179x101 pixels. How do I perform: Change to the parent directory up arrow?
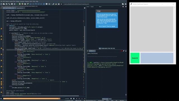[x=126, y=4]
